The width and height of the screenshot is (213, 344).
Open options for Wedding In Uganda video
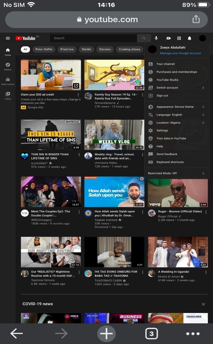(x=206, y=272)
